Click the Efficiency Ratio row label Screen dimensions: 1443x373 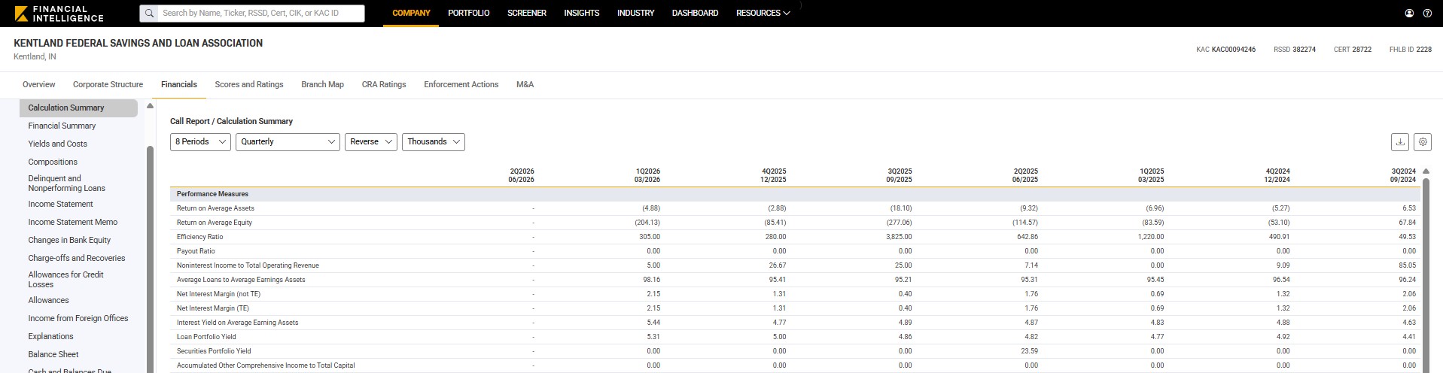click(x=199, y=237)
